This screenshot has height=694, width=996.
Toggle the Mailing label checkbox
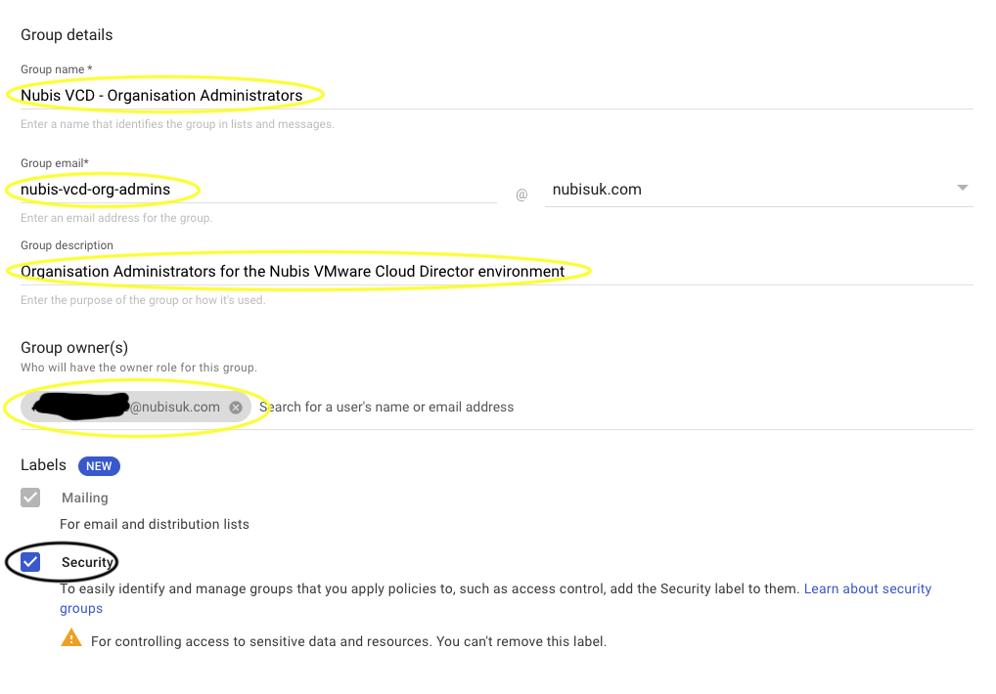[30, 498]
